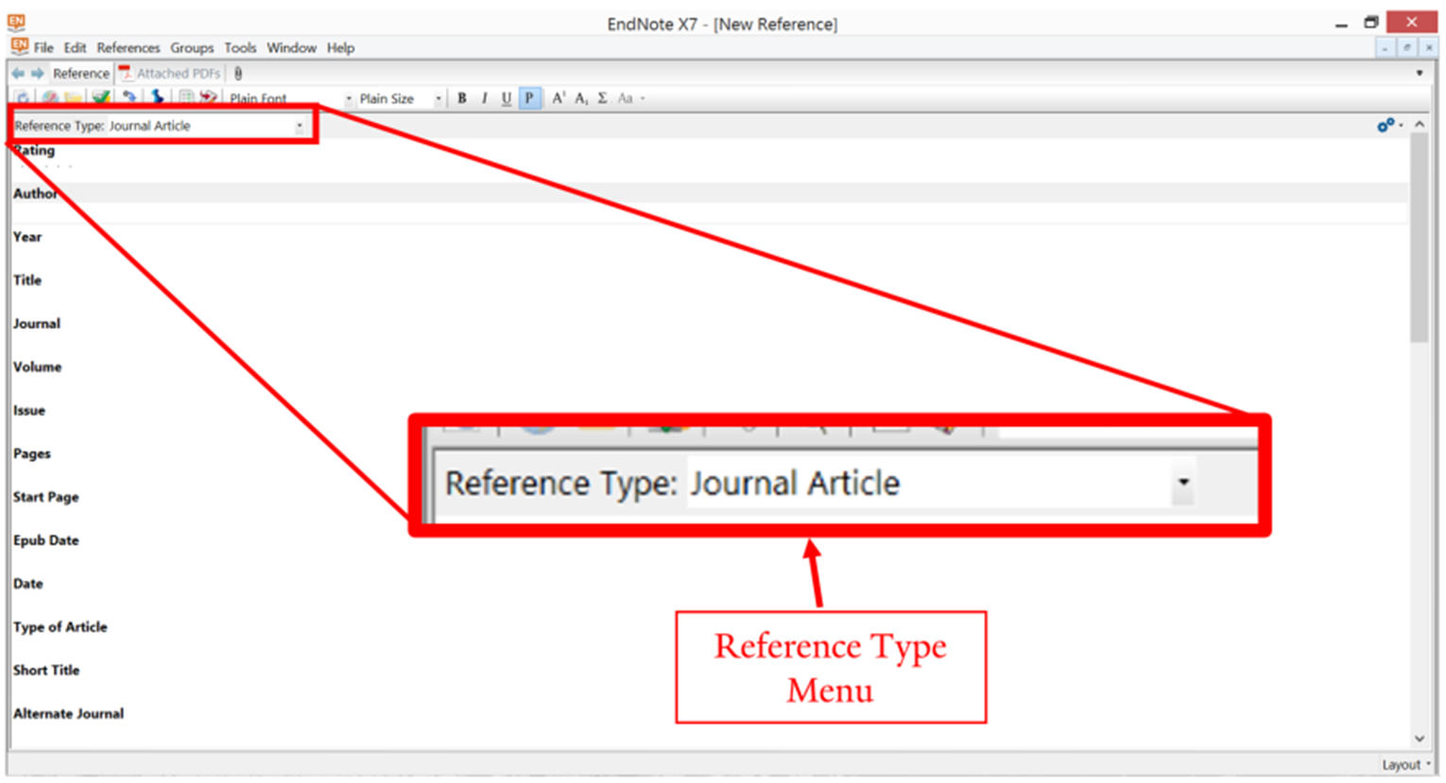This screenshot has height=783, width=1446.
Task: Go forward with the right arrow icon
Action: click(38, 74)
